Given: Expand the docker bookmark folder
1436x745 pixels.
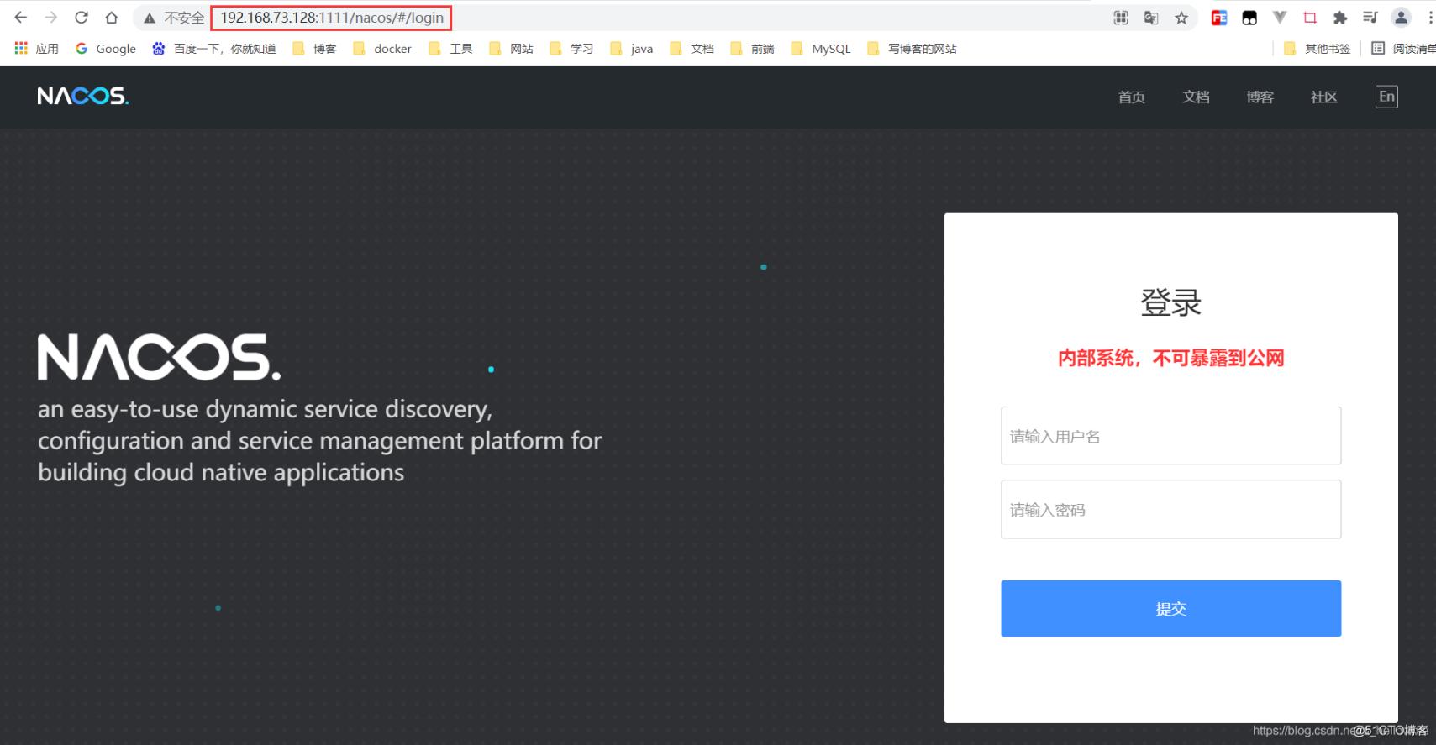Looking at the screenshot, I should [383, 49].
